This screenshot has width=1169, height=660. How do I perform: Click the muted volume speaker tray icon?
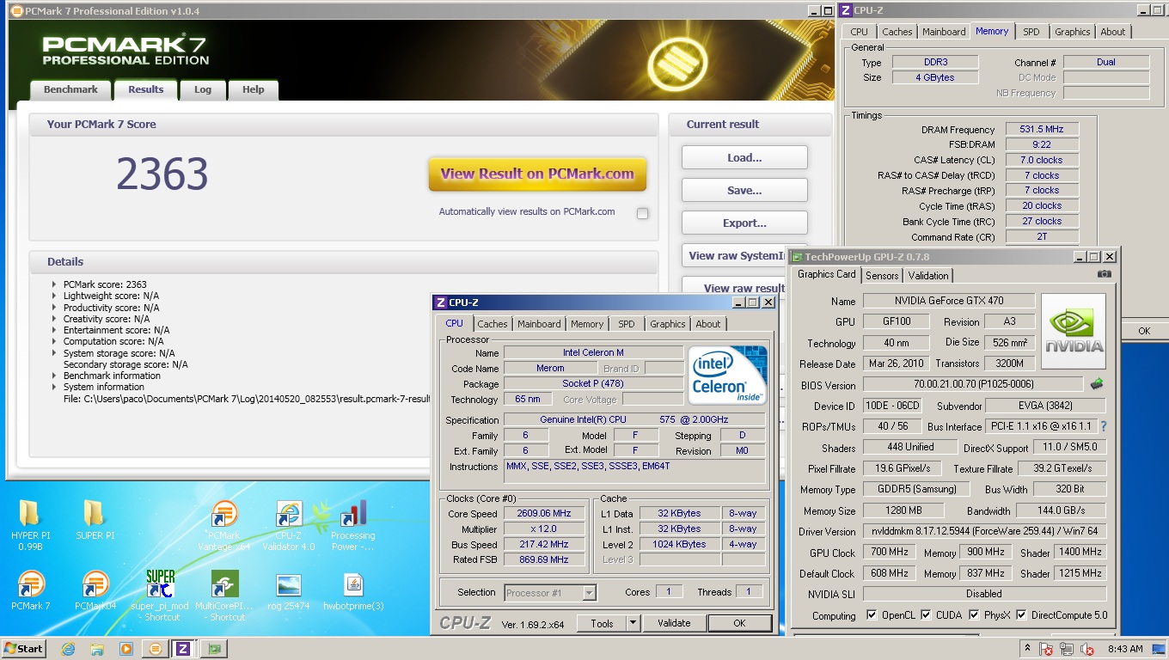click(1087, 649)
